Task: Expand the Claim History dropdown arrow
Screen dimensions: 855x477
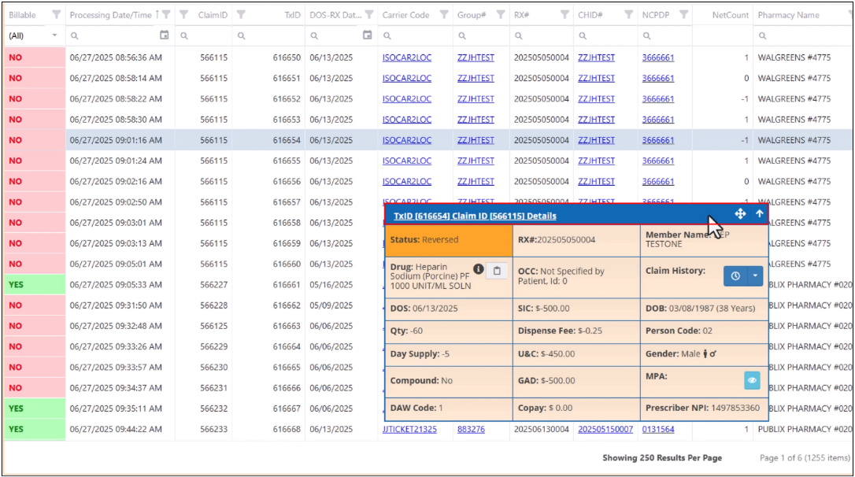Action: (755, 275)
